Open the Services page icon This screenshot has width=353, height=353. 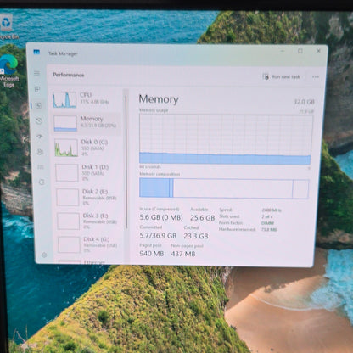(42, 182)
